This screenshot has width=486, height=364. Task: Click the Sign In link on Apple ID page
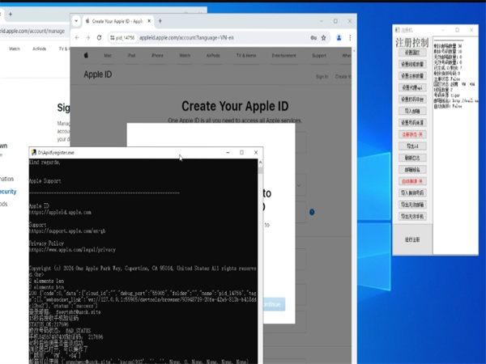tap(322, 76)
